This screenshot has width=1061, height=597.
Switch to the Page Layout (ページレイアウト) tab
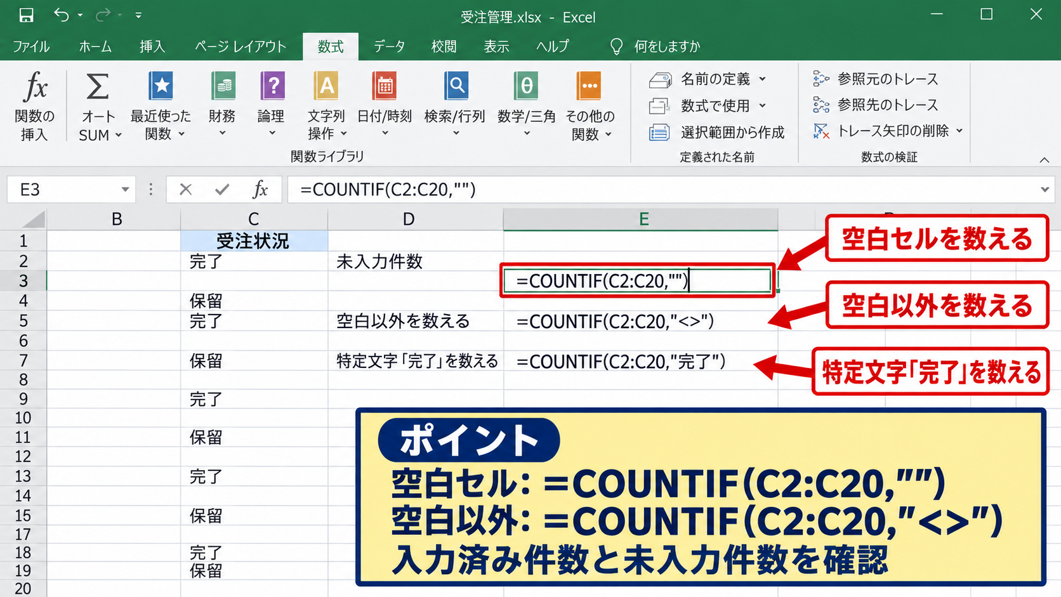(x=241, y=46)
